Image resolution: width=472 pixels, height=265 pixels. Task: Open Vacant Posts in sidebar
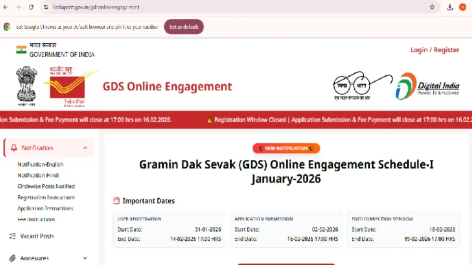(37, 236)
